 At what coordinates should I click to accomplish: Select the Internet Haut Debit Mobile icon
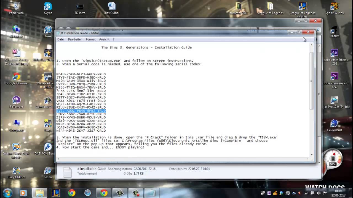coord(16,151)
